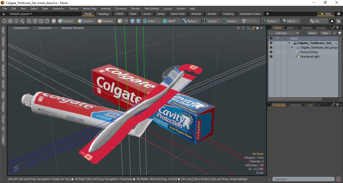Open the Polygon vertical sidebar tab

(3, 107)
